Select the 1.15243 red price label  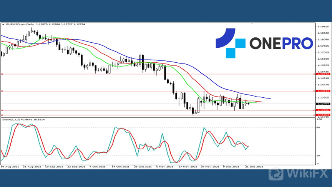(322, 74)
